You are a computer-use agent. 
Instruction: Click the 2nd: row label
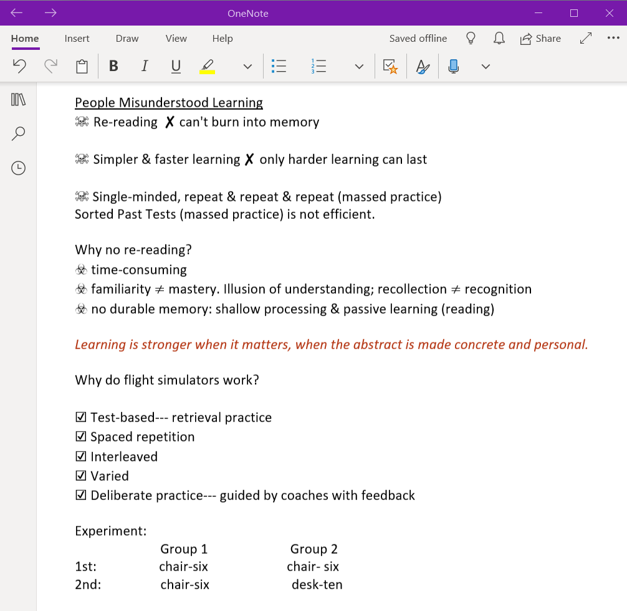pos(88,585)
